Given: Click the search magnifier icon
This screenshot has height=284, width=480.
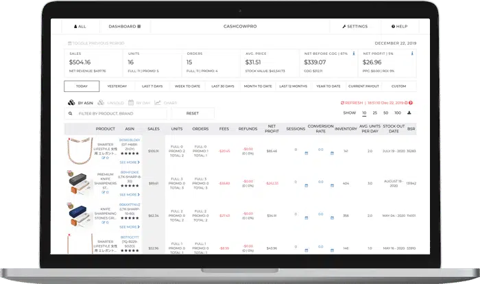Looking at the screenshot, I should pos(71,113).
